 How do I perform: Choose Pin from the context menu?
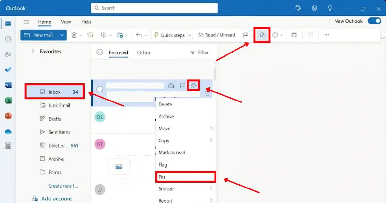pyautogui.click(x=186, y=177)
